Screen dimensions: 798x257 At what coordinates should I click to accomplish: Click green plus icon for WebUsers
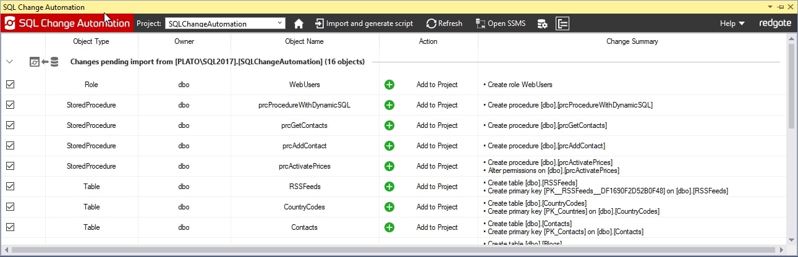point(389,85)
